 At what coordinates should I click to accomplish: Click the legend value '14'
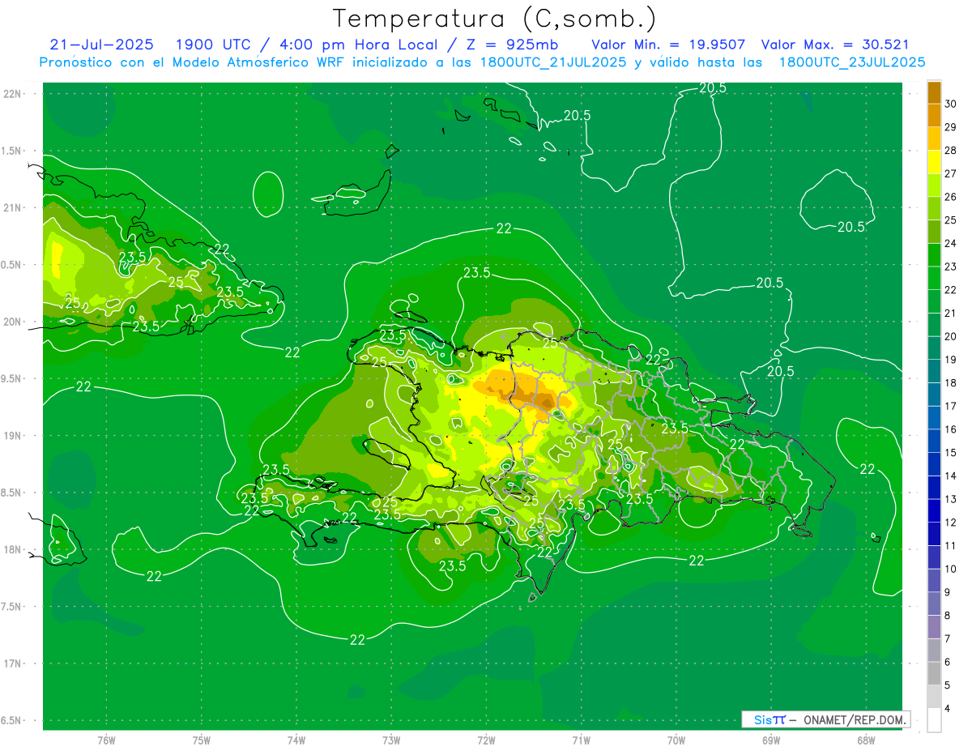coord(951,476)
